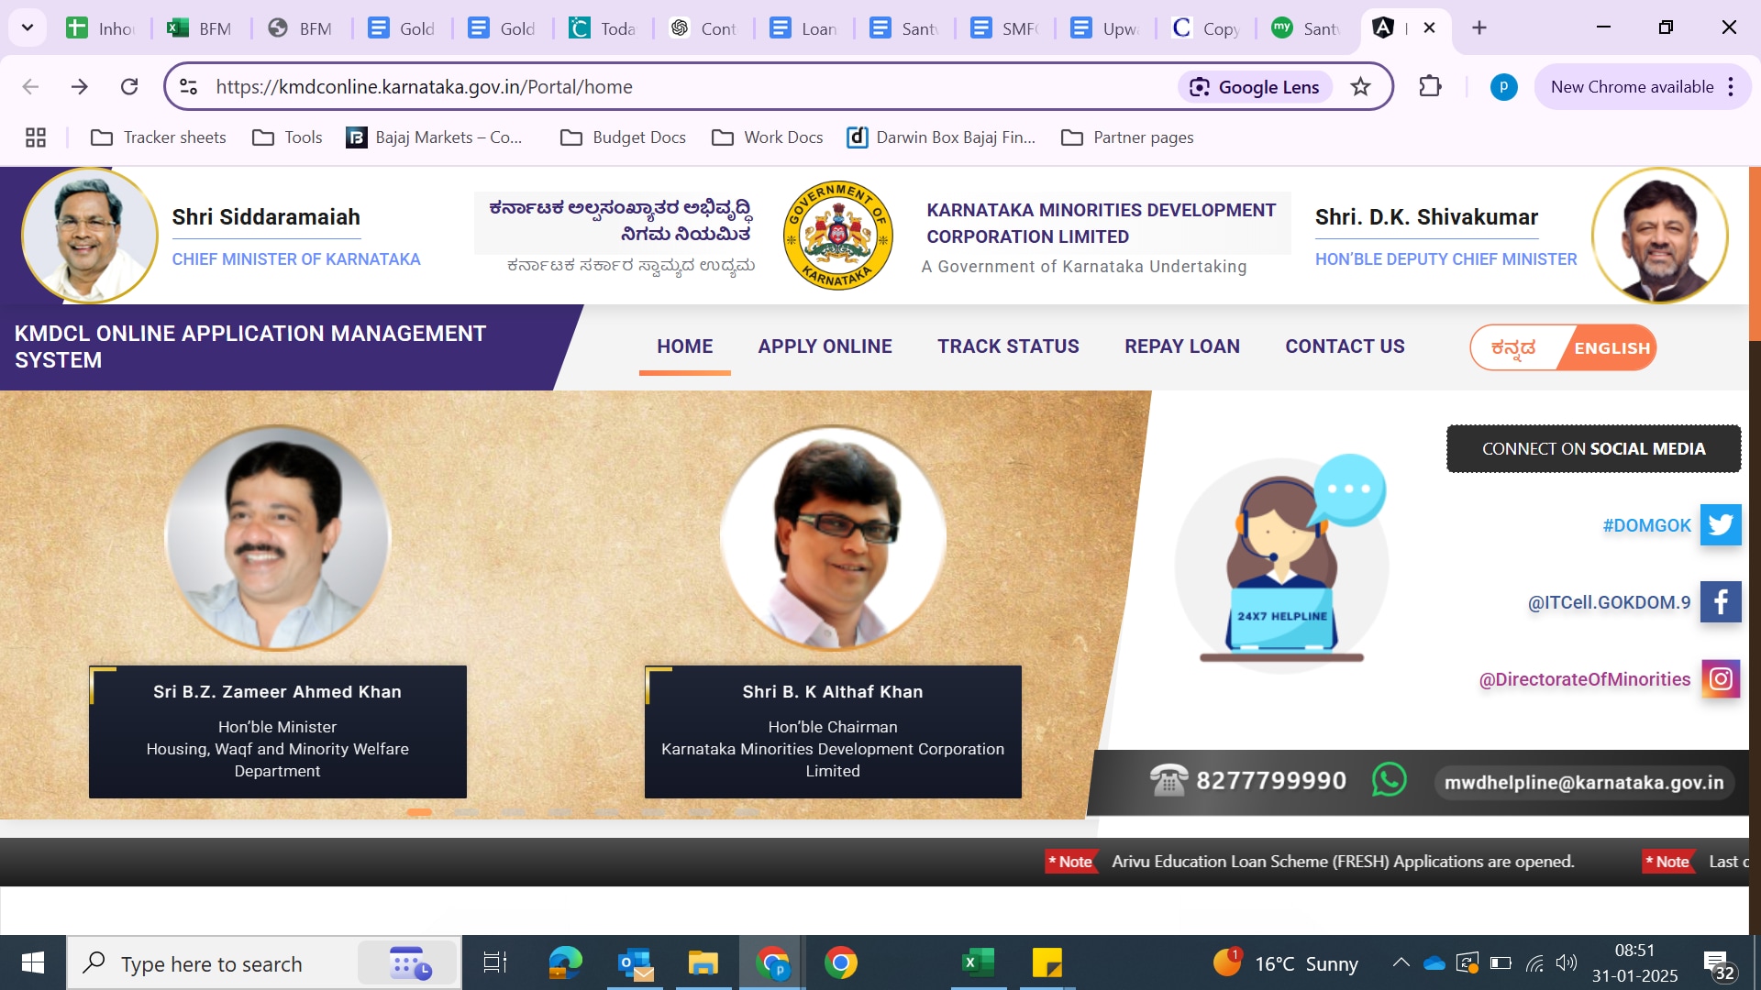The width and height of the screenshot is (1761, 990).
Task: Go to the Track Status menu item
Action: click(1008, 346)
